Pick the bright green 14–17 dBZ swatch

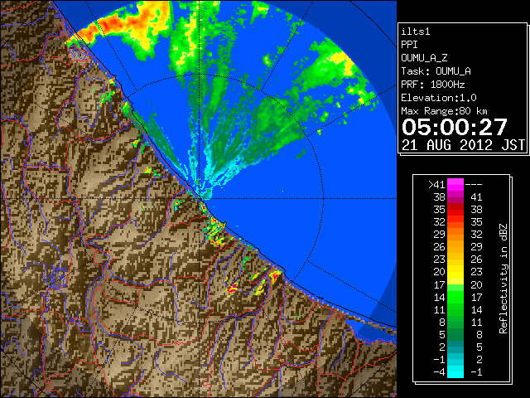(x=455, y=297)
